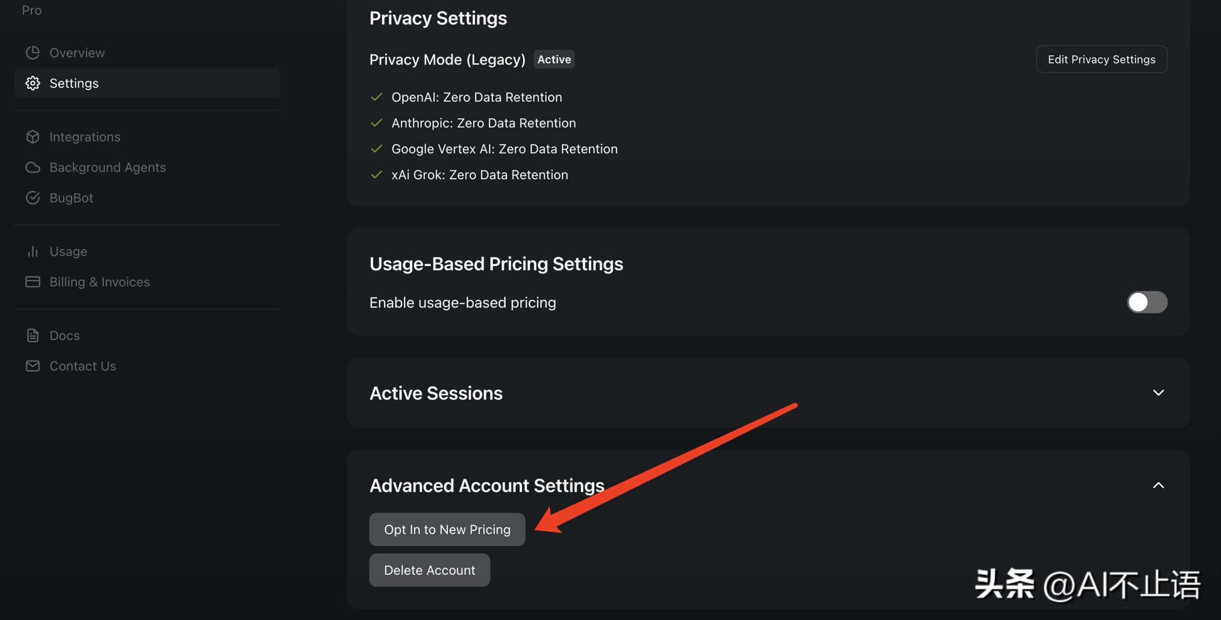Click the Overview pie chart icon

(x=32, y=52)
